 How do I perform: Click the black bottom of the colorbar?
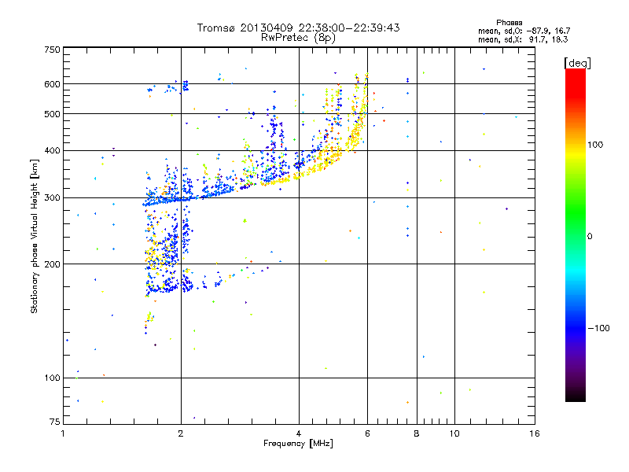[576, 396]
